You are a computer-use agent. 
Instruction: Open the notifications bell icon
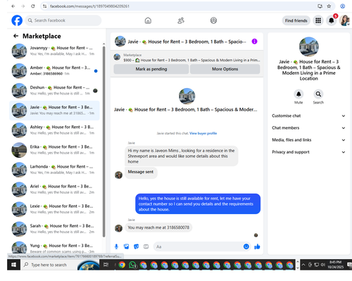point(332,20)
